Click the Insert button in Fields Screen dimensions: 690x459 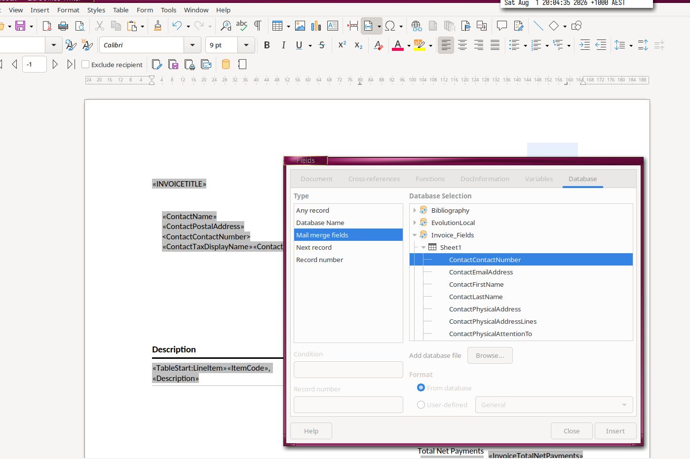615,431
